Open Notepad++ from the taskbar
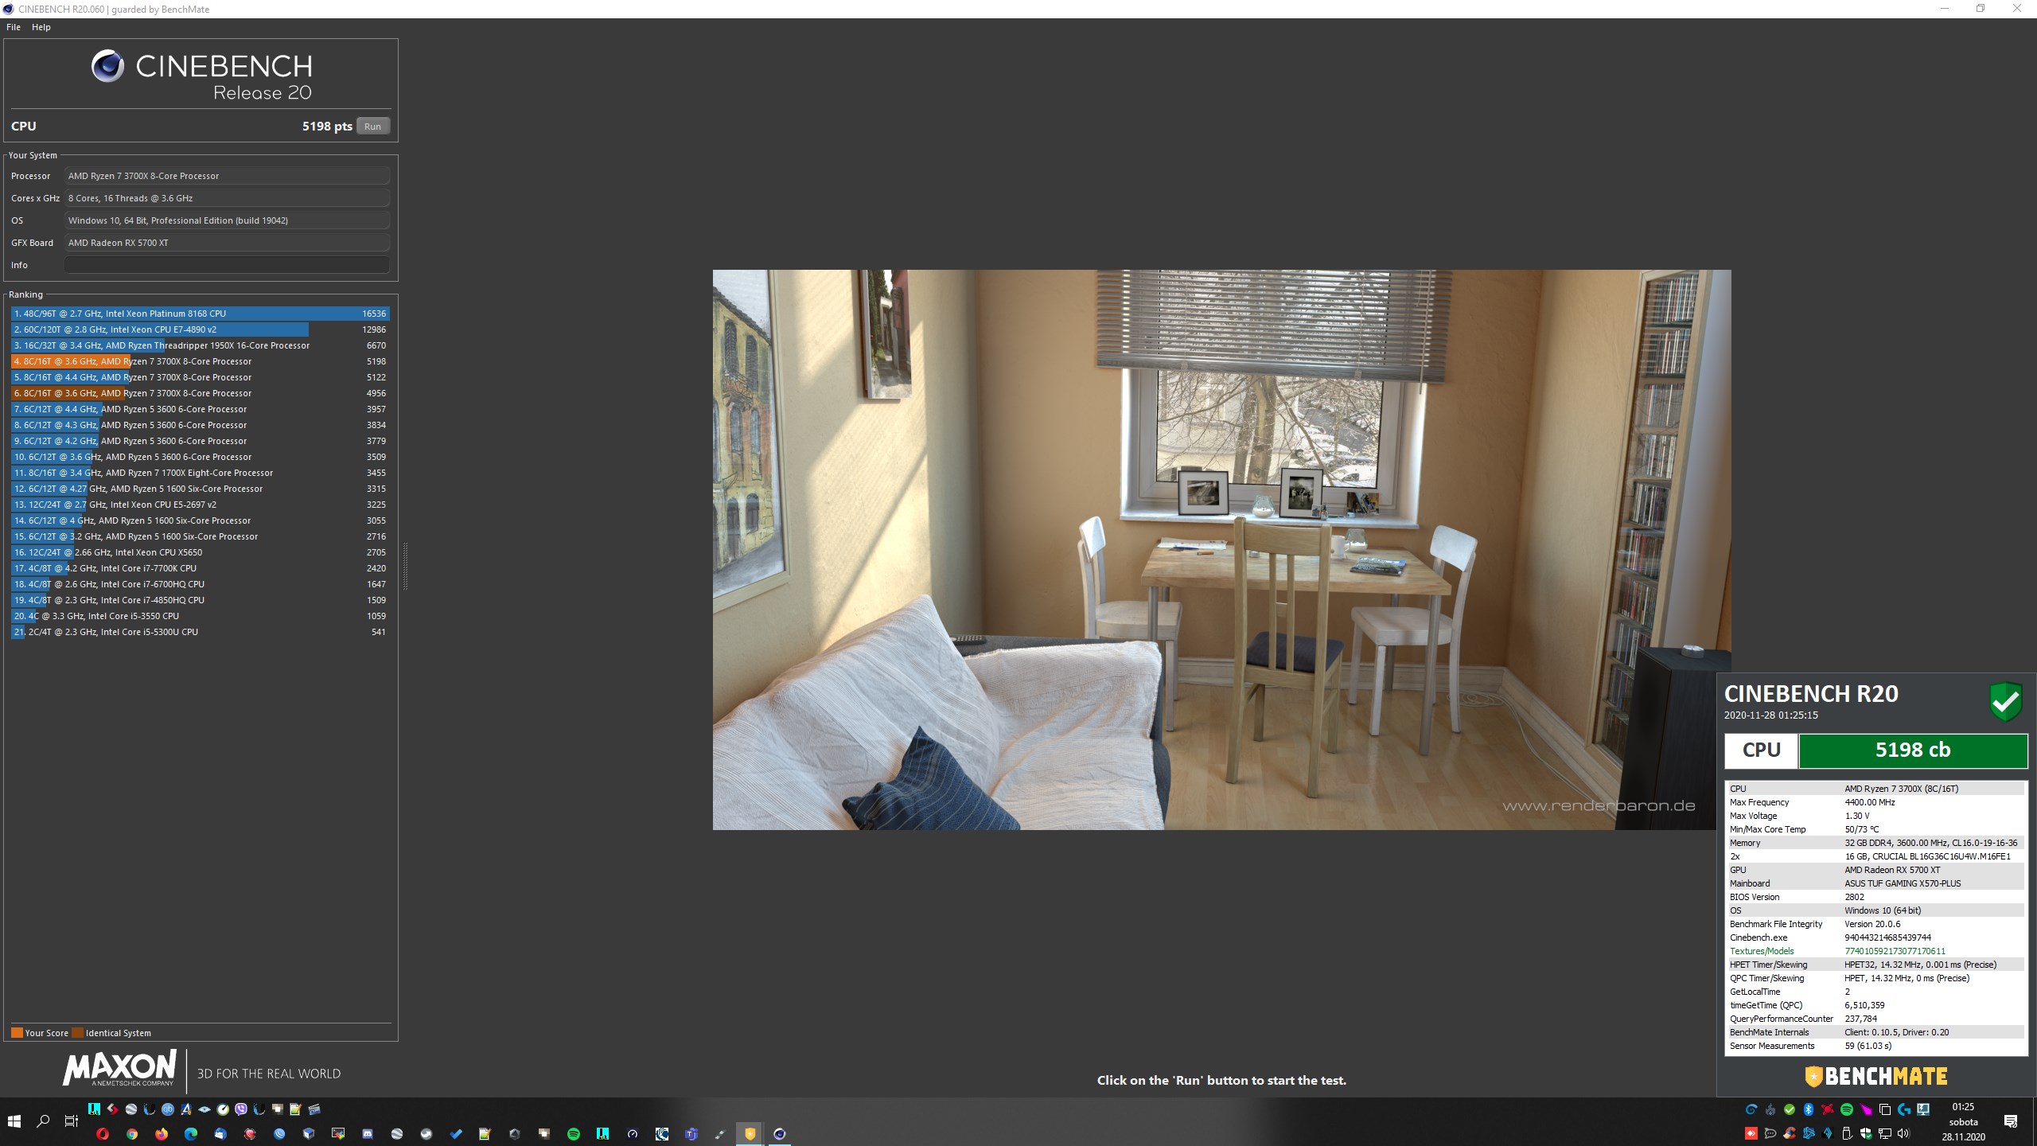 tap(485, 1134)
